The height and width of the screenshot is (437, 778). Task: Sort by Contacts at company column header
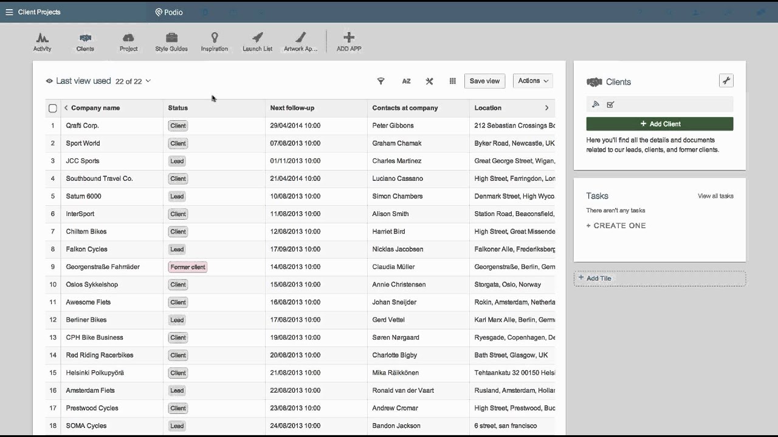[405, 108]
